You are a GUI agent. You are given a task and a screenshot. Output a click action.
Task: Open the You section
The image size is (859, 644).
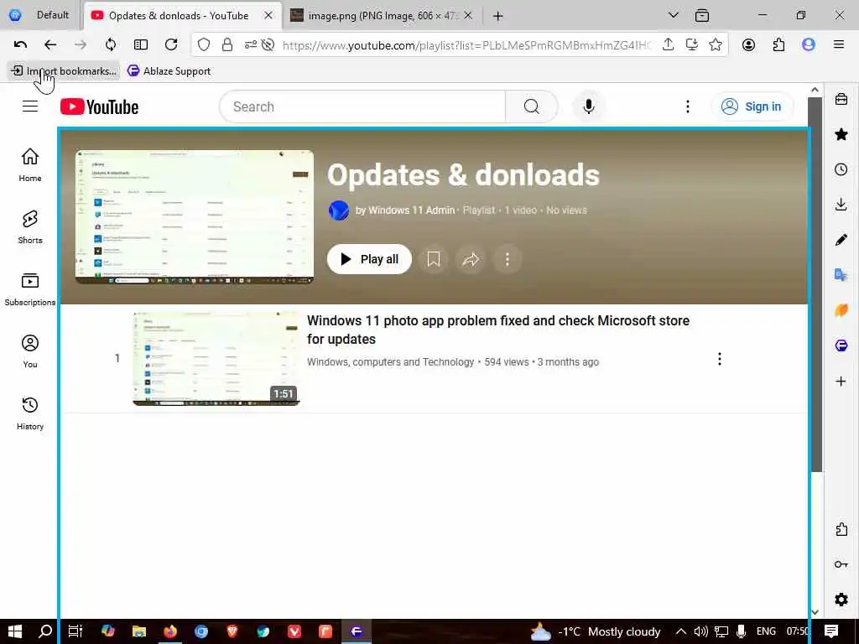pos(30,351)
